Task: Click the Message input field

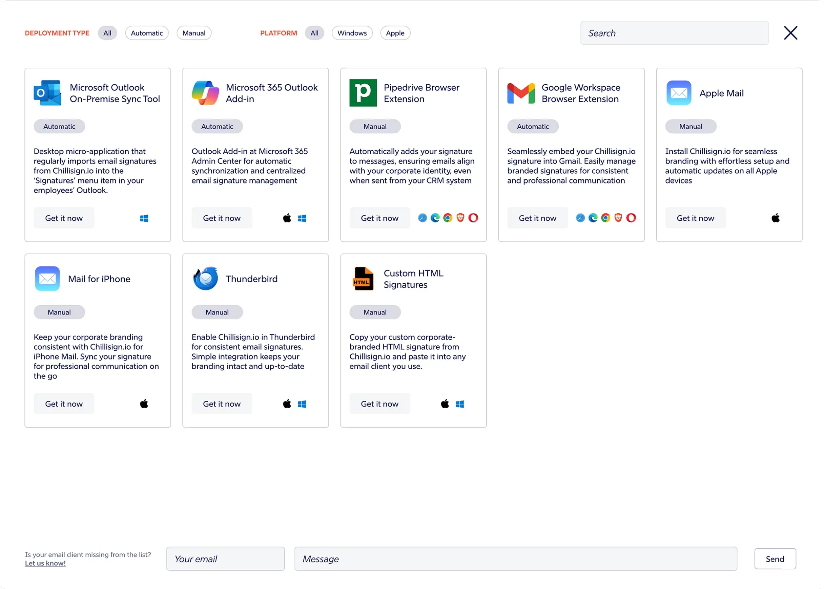Action: pyautogui.click(x=515, y=559)
